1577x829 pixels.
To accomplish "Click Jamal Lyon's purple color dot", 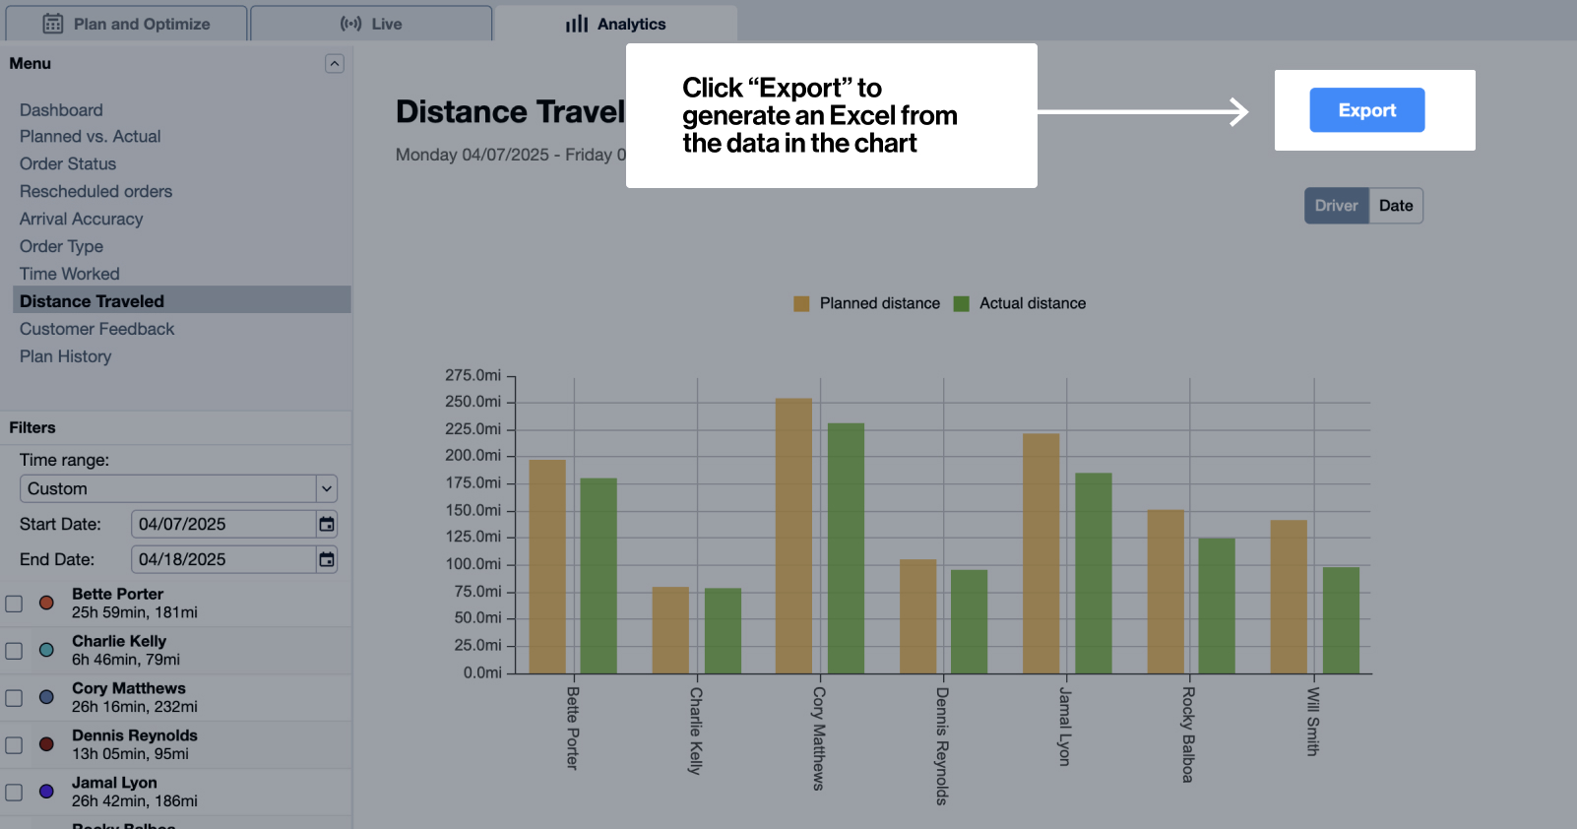I will click(46, 792).
